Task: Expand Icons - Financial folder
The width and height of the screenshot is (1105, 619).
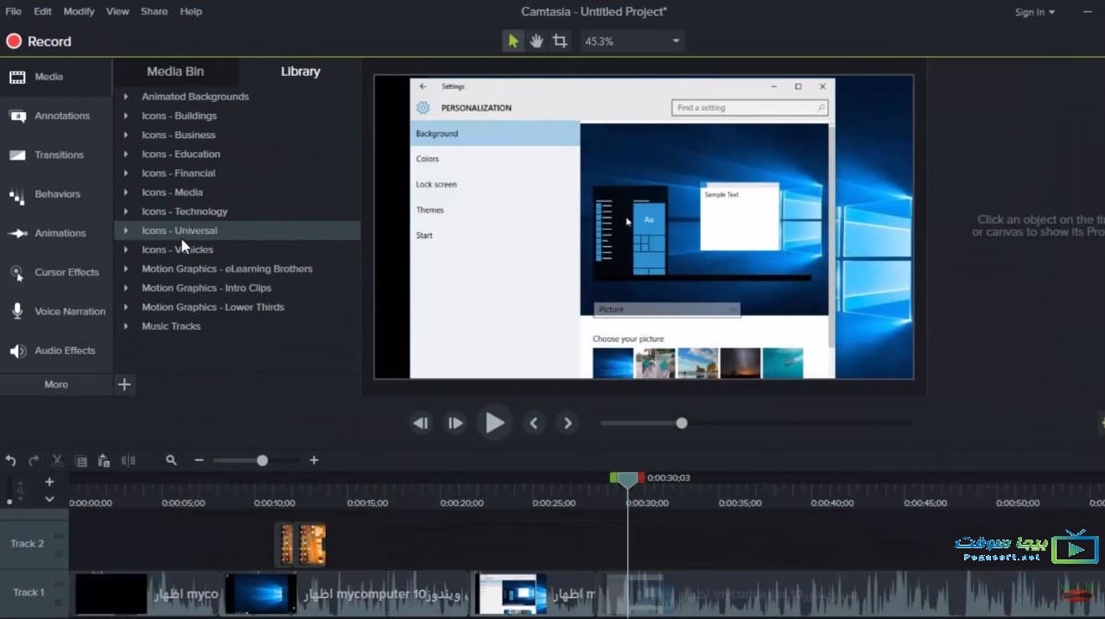Action: click(x=126, y=173)
